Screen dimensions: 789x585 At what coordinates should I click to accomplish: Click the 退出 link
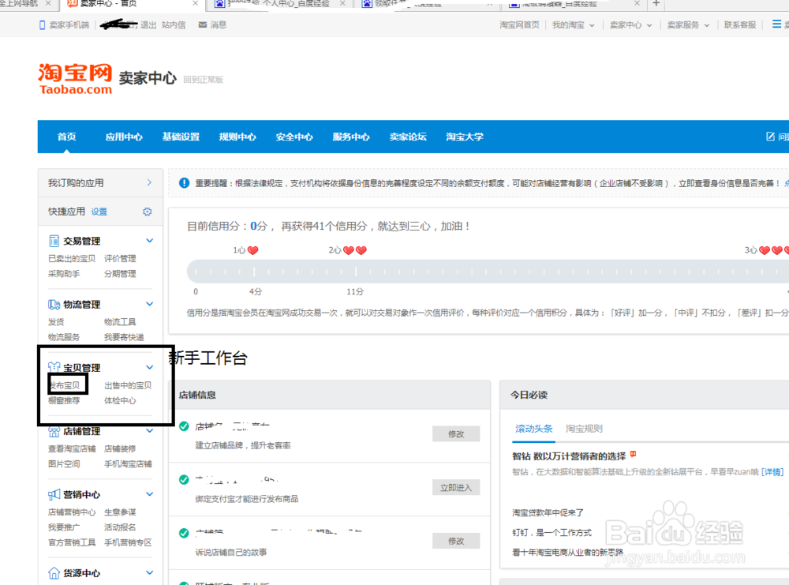click(x=148, y=24)
